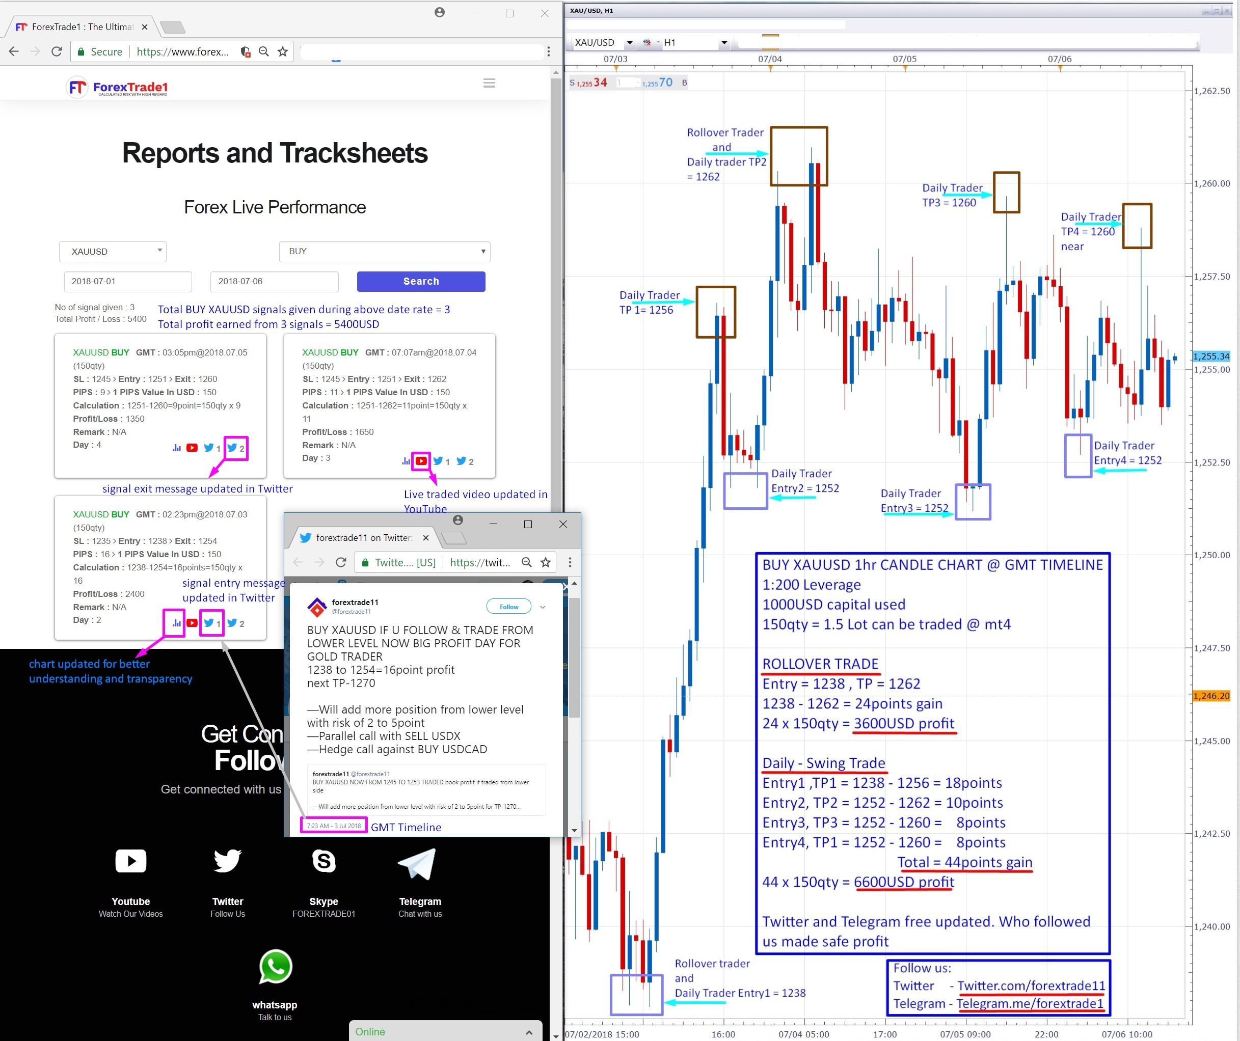Image resolution: width=1240 pixels, height=1041 pixels.
Task: Open forextrade11 avatar in tweet
Action: (x=318, y=607)
